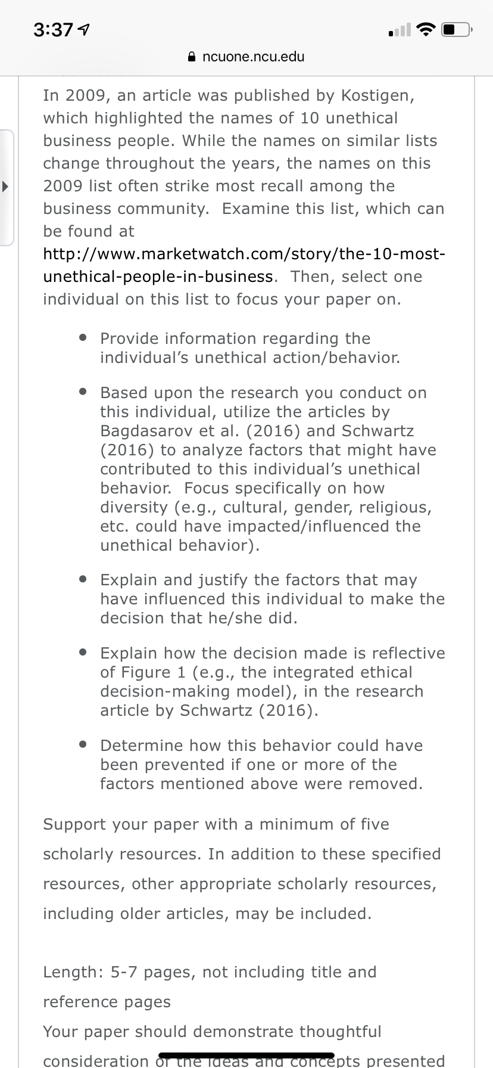Tap bullet 'Determine how this behavior could'
Screen dimensions: 493x1068
point(261,765)
